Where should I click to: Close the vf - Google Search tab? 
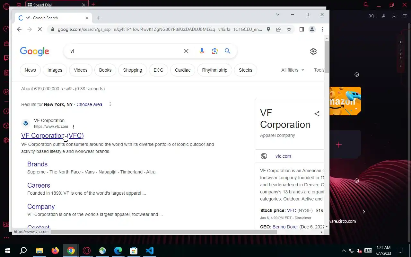(x=86, y=18)
